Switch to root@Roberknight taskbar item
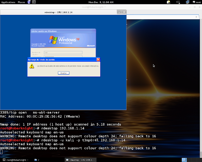 point(15,160)
